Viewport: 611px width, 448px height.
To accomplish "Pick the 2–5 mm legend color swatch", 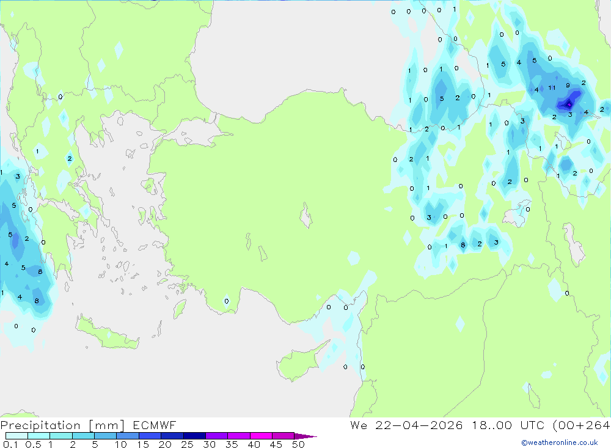I will pyautogui.click(x=83, y=436).
